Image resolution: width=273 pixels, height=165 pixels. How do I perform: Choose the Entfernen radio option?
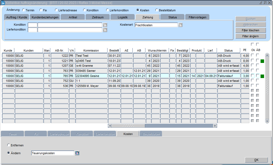click(9, 145)
